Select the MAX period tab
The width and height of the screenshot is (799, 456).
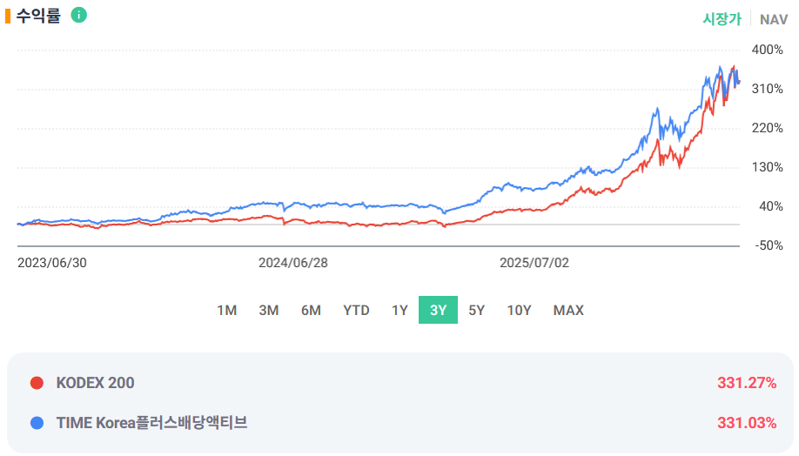click(568, 311)
